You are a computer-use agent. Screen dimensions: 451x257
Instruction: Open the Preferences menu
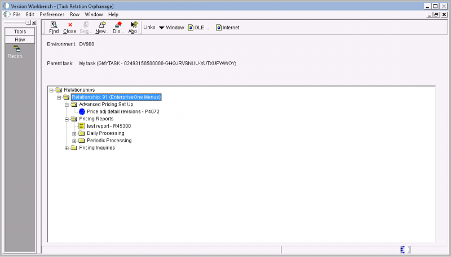52,14
